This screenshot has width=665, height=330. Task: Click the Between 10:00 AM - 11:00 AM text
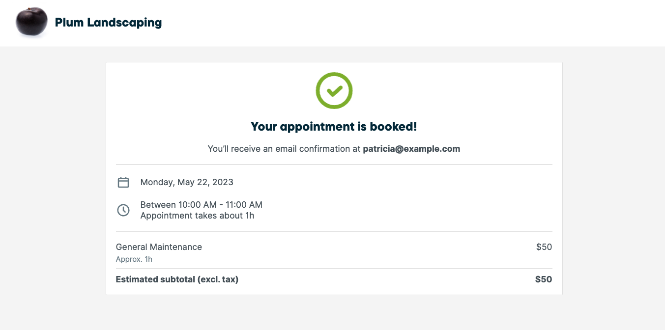(x=202, y=205)
